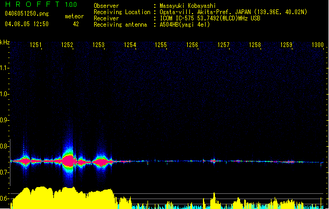
Task: Click the strongest pink echo near 1252
Action: [x=68, y=161]
